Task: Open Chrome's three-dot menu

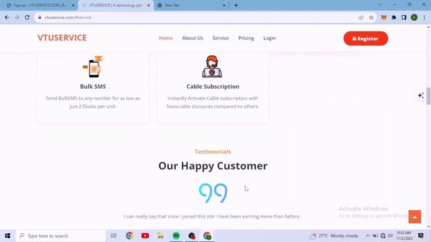Action: [424, 17]
